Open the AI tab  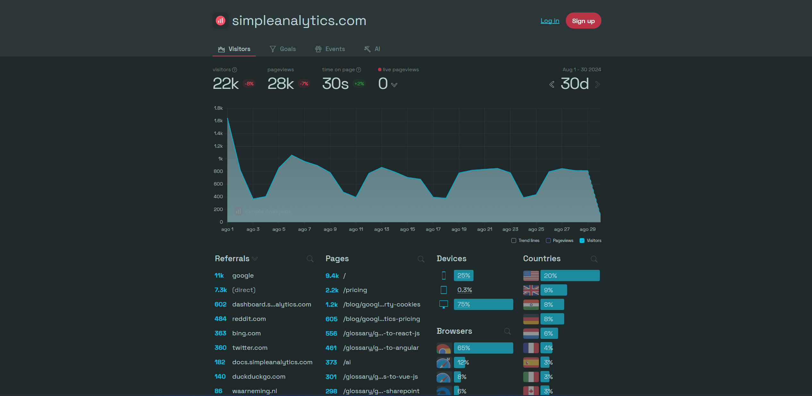(372, 49)
